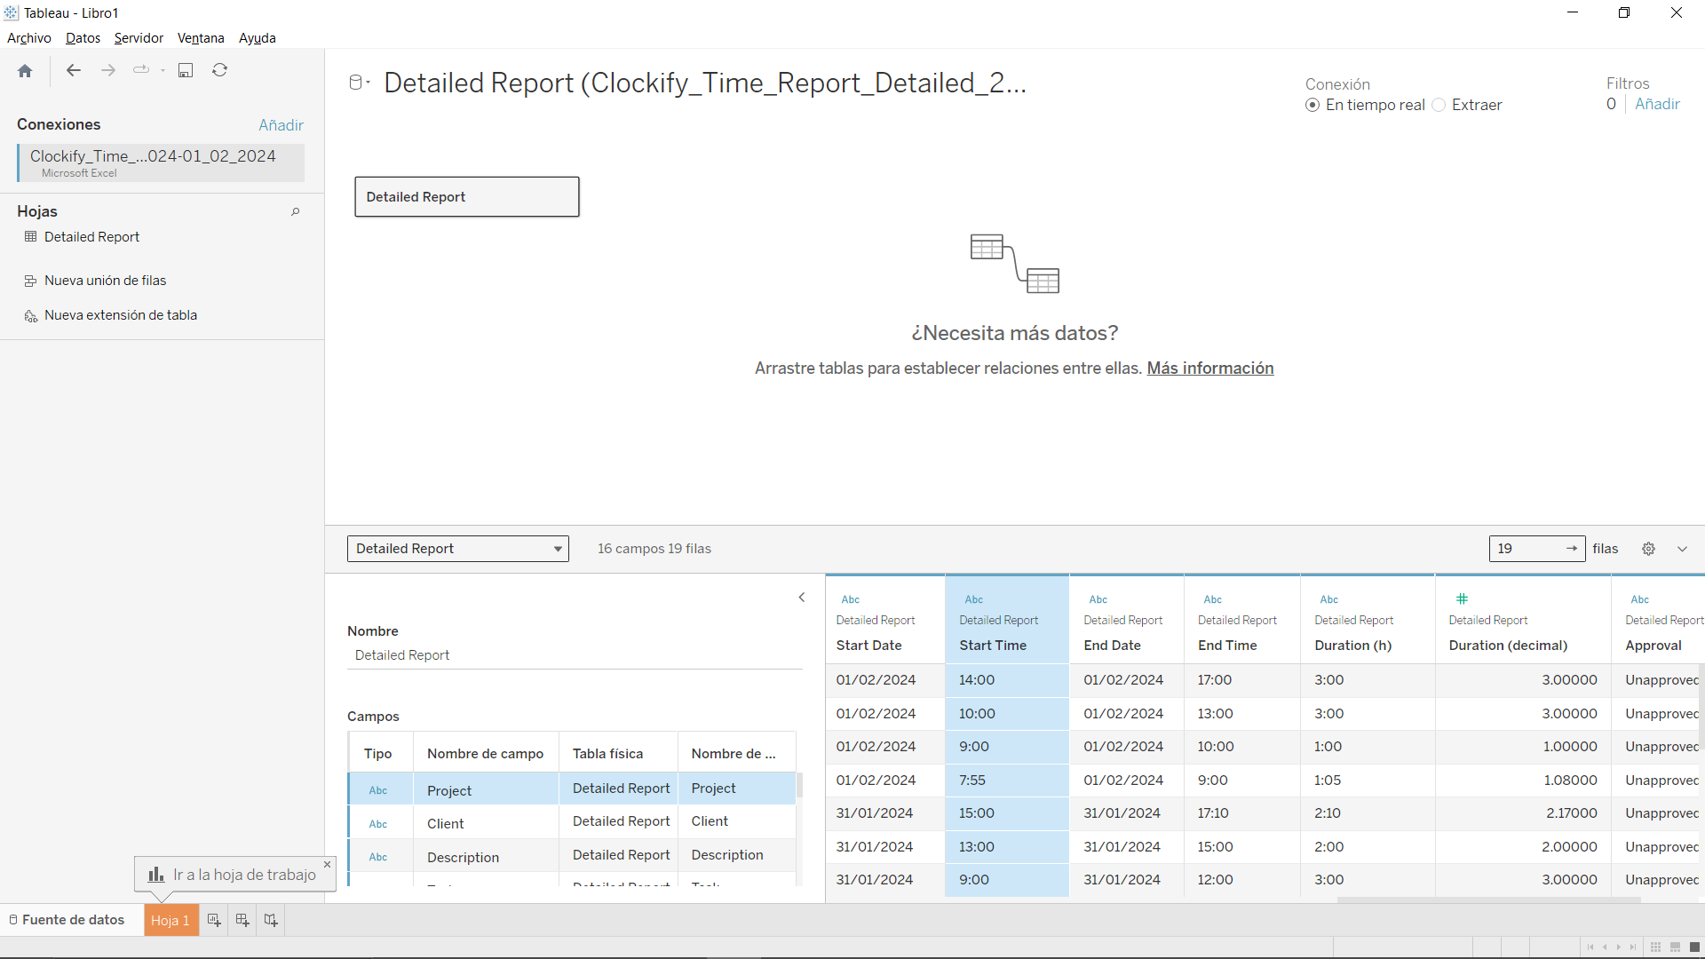
Task: Select the En tiempo real radio button
Action: (x=1314, y=105)
